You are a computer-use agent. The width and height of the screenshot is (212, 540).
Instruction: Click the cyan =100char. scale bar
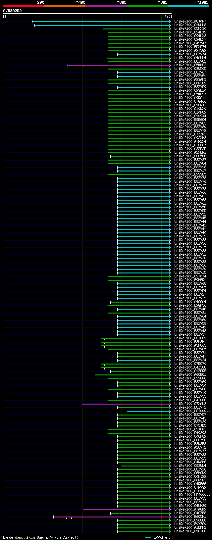(x=148, y=537)
